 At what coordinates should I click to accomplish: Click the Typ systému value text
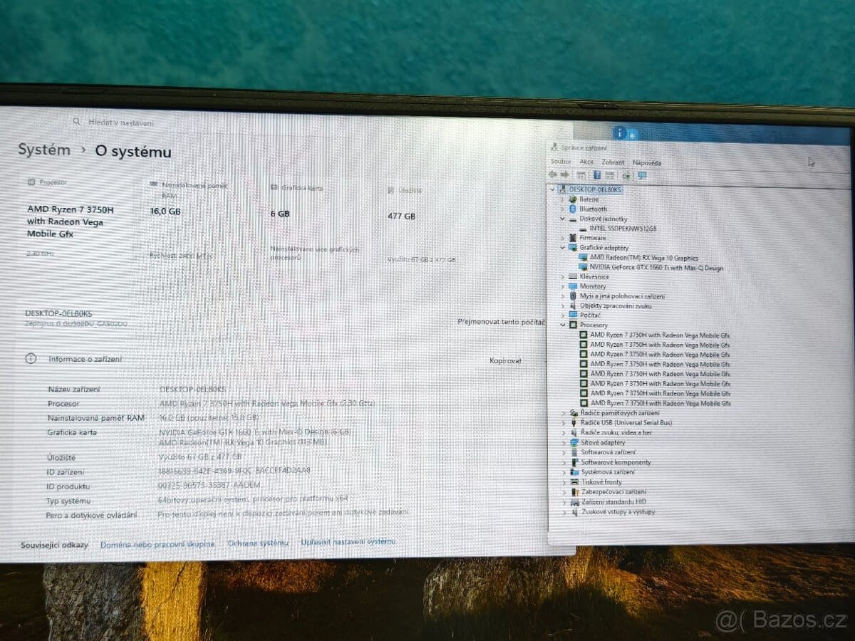pyautogui.click(x=253, y=499)
